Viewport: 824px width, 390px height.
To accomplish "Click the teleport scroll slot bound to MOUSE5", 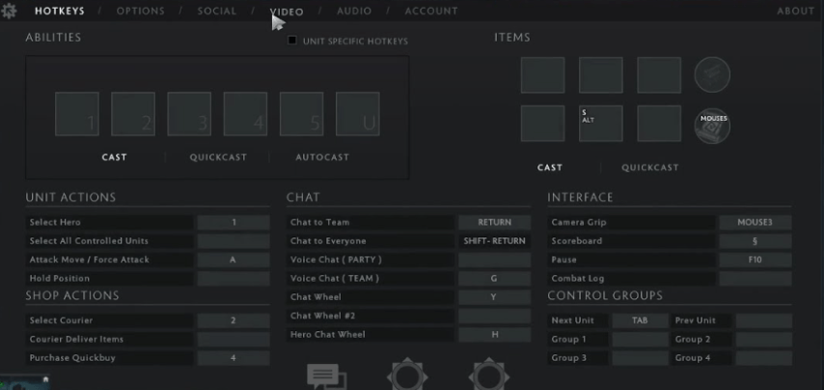I will tap(712, 124).
